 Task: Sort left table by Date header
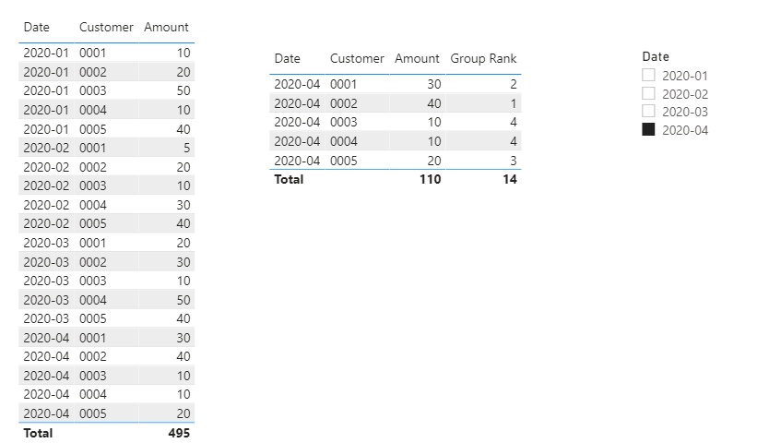click(37, 27)
